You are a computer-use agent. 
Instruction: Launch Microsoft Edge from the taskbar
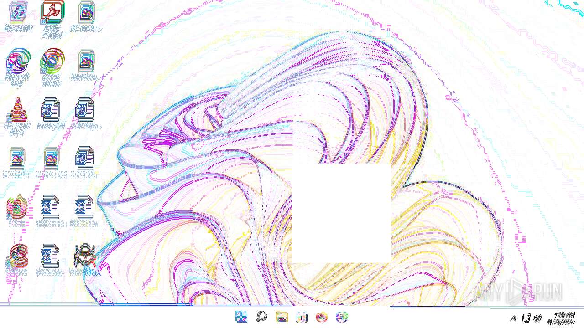(x=342, y=317)
